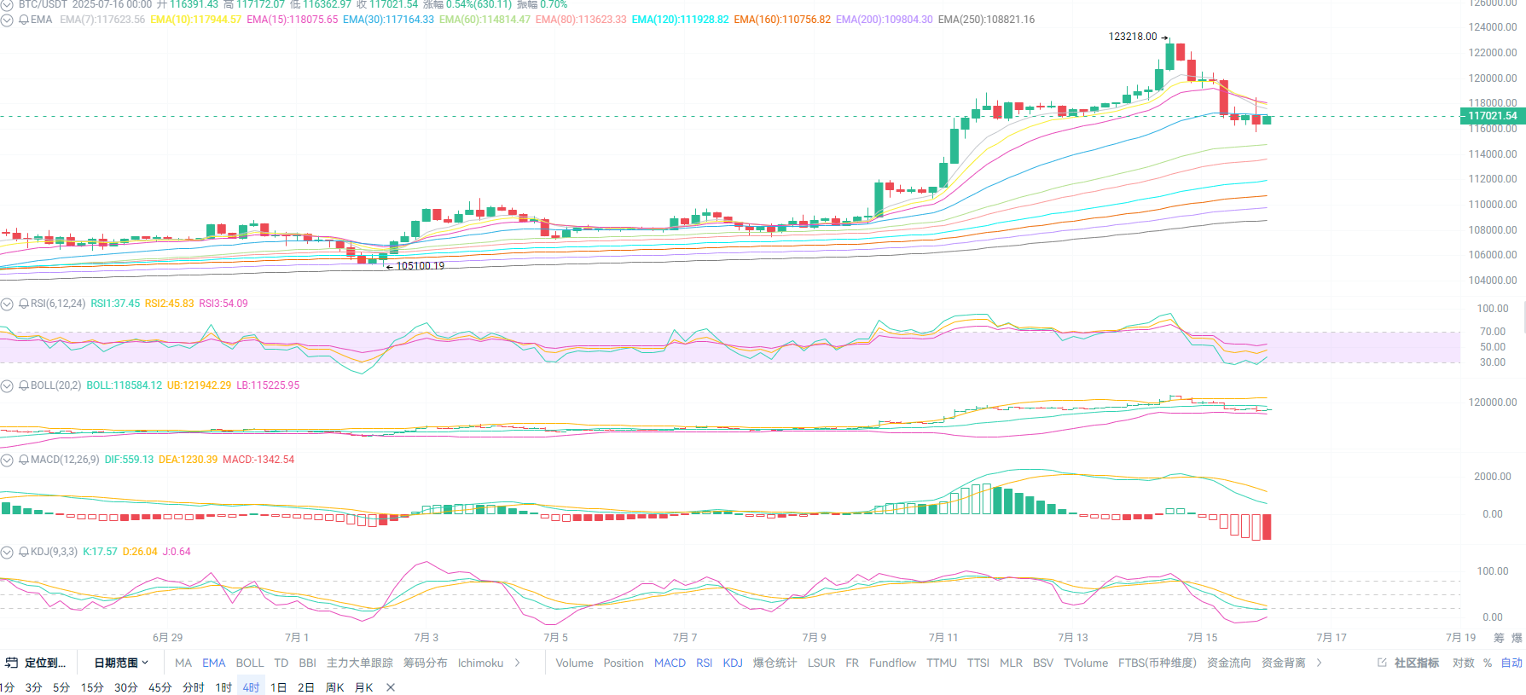This screenshot has width=1526, height=695.
Task: Toggle the Volume sub-indicator
Action: pos(575,663)
